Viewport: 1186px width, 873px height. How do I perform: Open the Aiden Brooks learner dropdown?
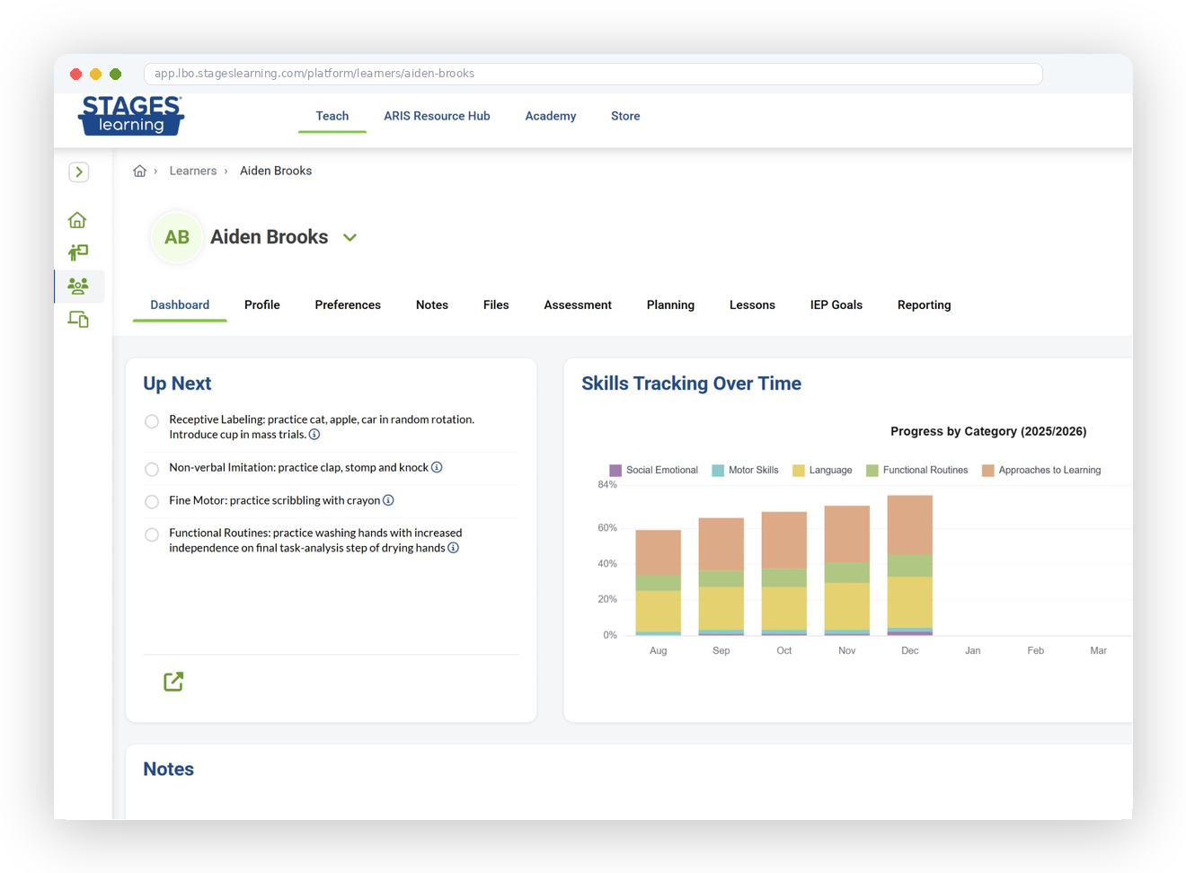[x=350, y=238]
